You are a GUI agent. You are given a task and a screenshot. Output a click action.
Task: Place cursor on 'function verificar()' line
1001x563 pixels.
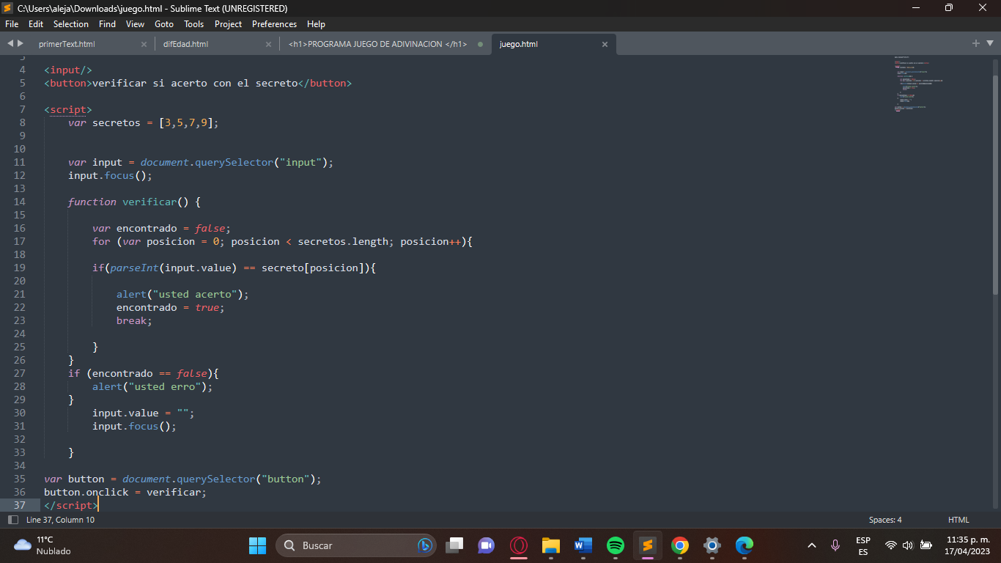pyautogui.click(x=134, y=202)
